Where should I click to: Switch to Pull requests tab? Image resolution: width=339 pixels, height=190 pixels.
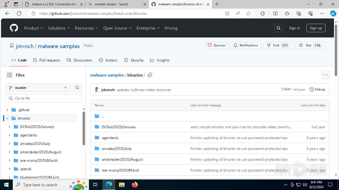(x=47, y=60)
